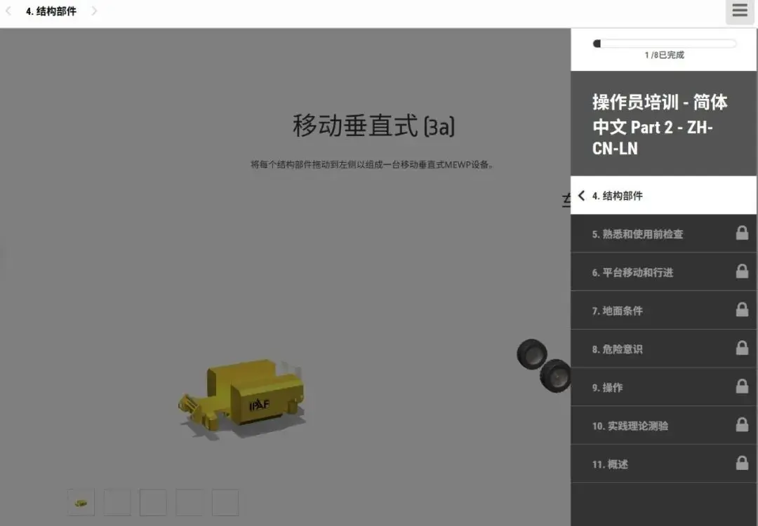The image size is (758, 526).
Task: Select the second empty part slot
Action: click(117, 502)
